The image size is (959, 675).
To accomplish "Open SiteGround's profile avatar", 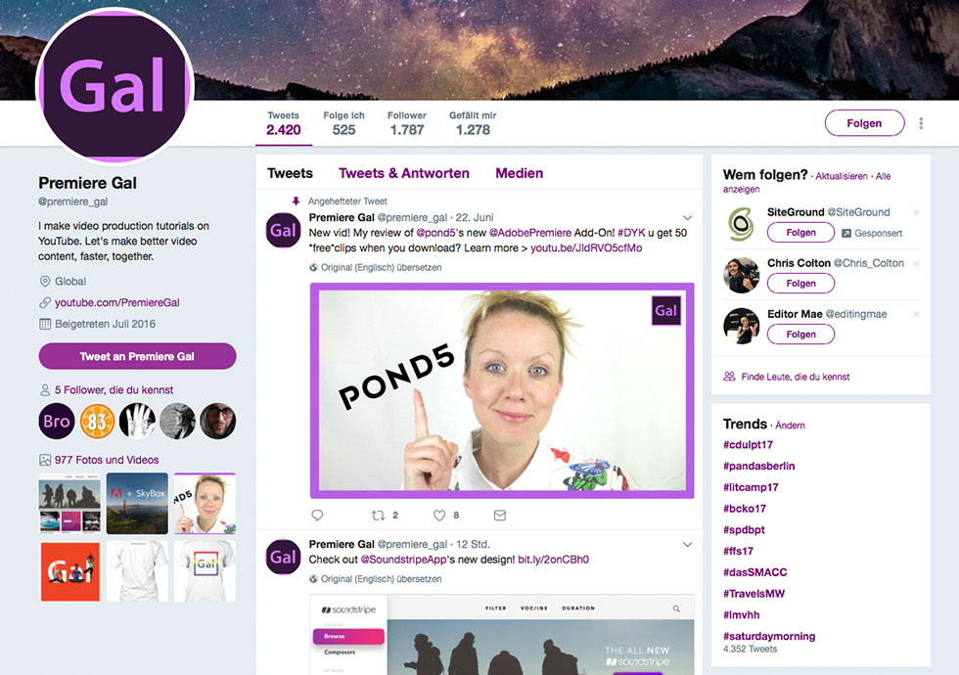I will [x=741, y=224].
